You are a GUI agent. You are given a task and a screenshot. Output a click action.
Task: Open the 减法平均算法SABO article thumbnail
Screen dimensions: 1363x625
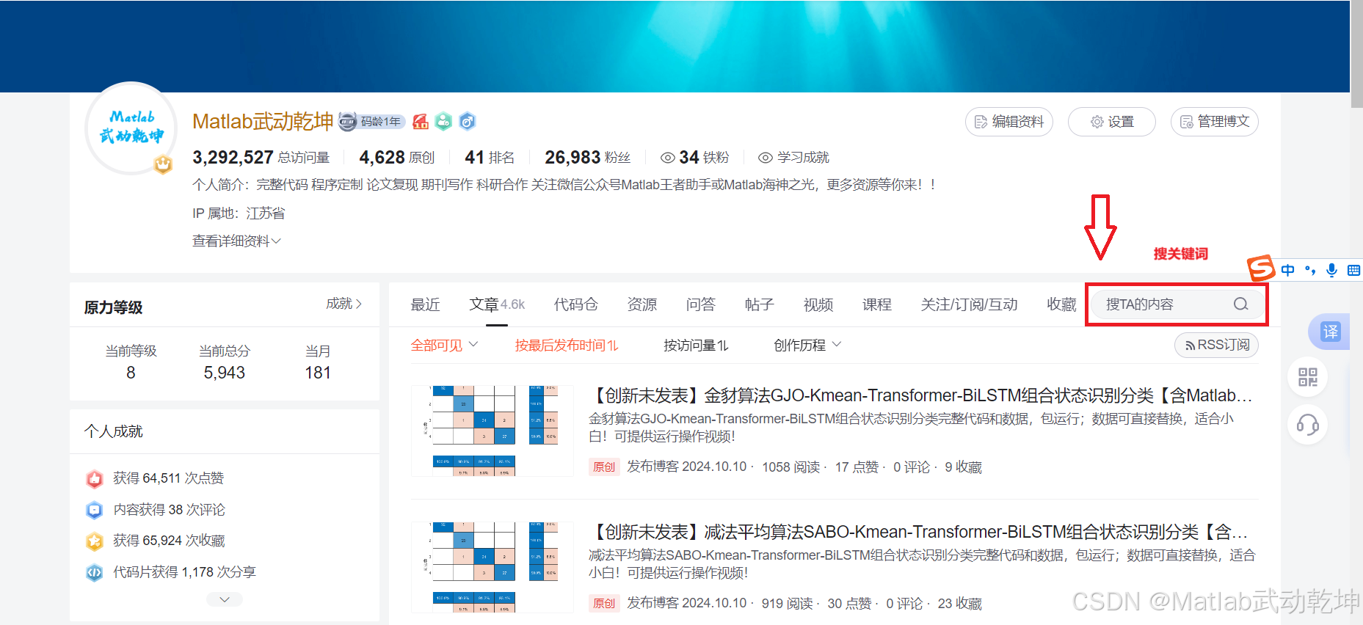coord(493,567)
